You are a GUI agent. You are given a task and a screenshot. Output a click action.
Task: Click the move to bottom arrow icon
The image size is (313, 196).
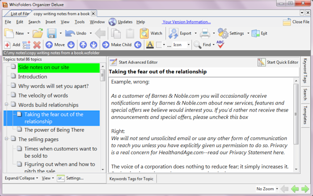coord(93,45)
